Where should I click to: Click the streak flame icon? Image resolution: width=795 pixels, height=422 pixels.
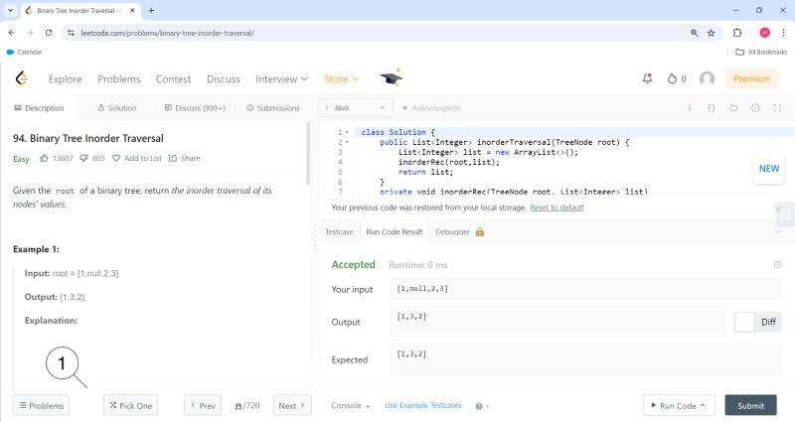tap(672, 78)
